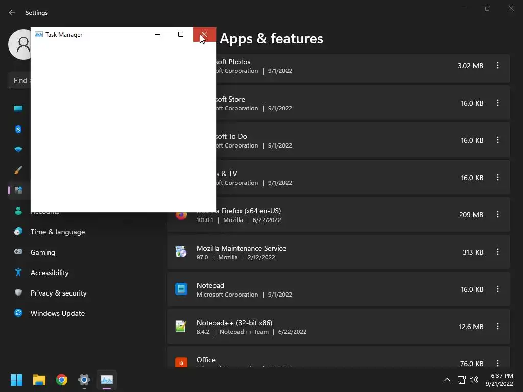Open the Network & internet wifi icon
This screenshot has height=392, width=523.
tap(18, 150)
